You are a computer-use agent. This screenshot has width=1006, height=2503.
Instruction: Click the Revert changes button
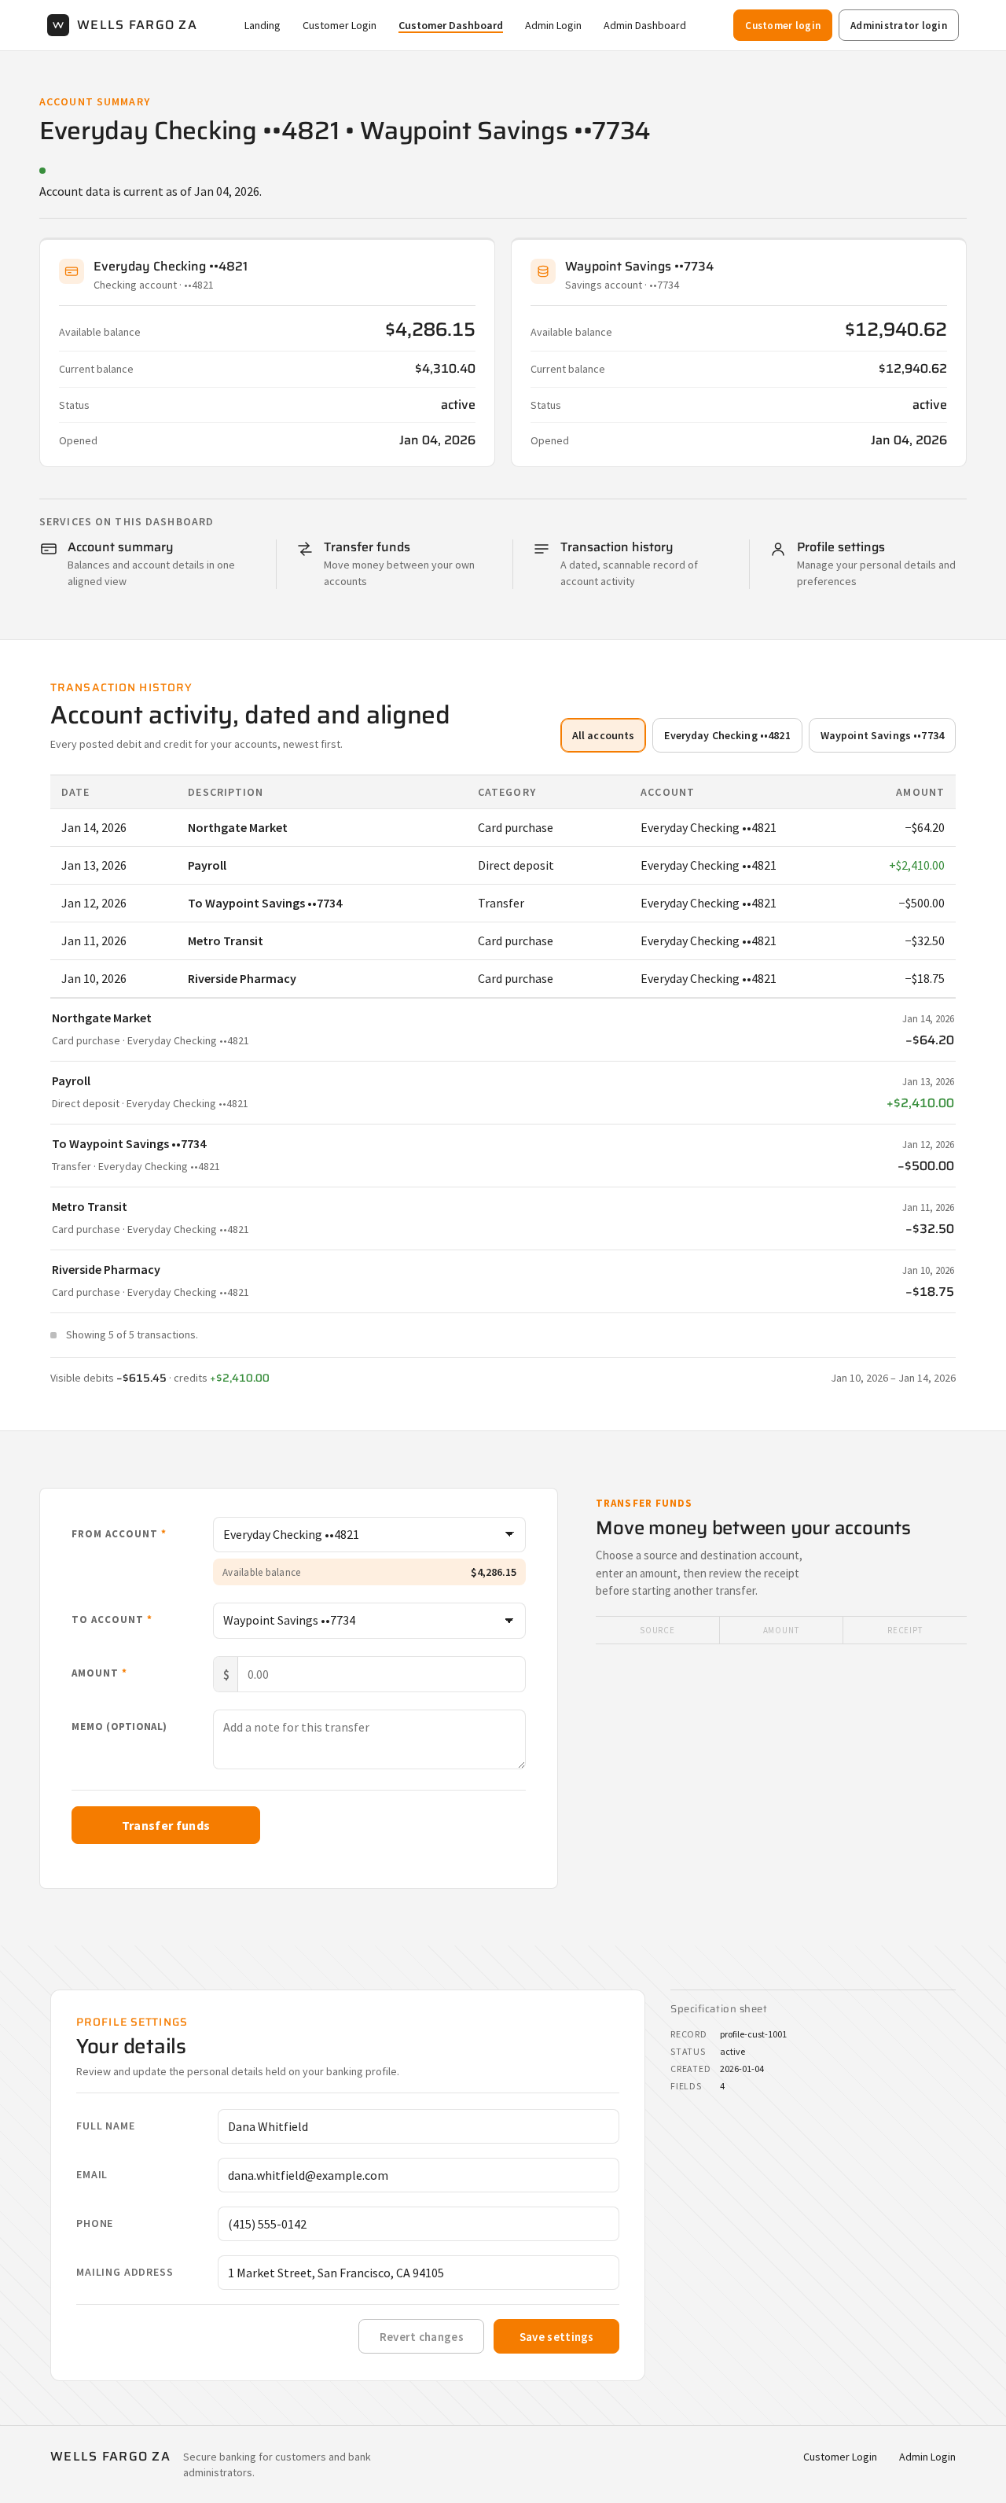click(421, 2336)
